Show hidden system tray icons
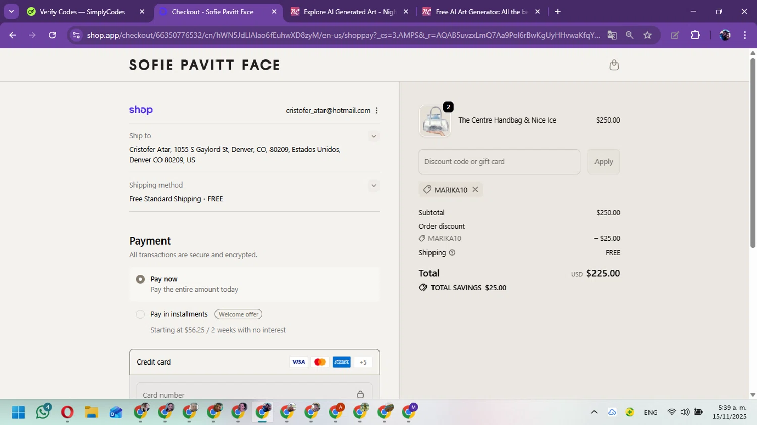Screen dimensions: 757x425 click(594, 412)
